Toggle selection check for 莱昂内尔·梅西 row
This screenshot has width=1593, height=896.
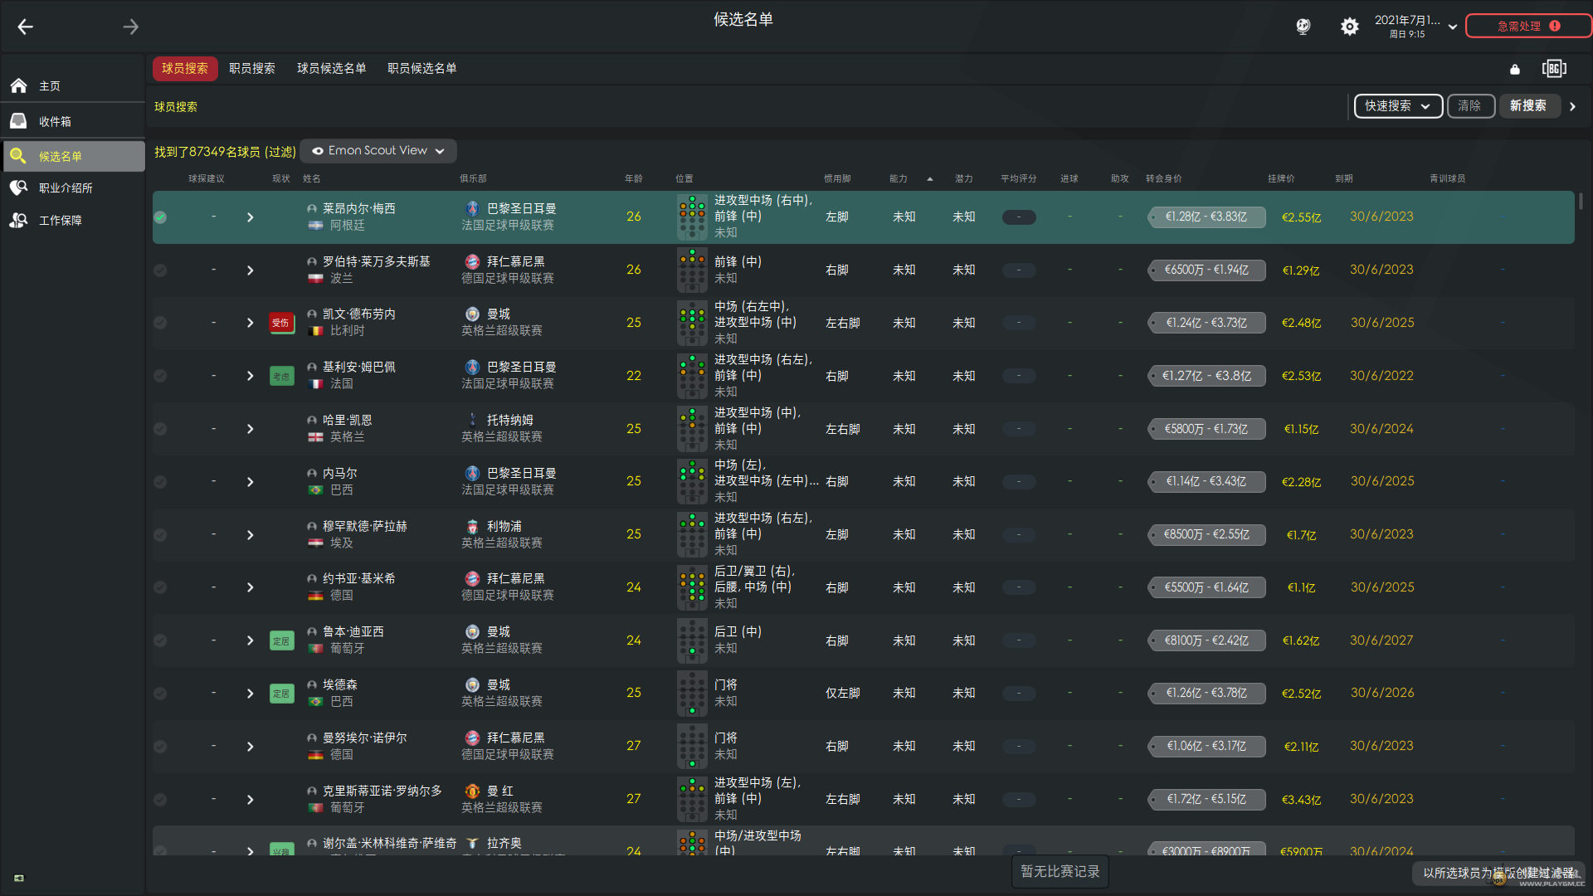point(160,217)
